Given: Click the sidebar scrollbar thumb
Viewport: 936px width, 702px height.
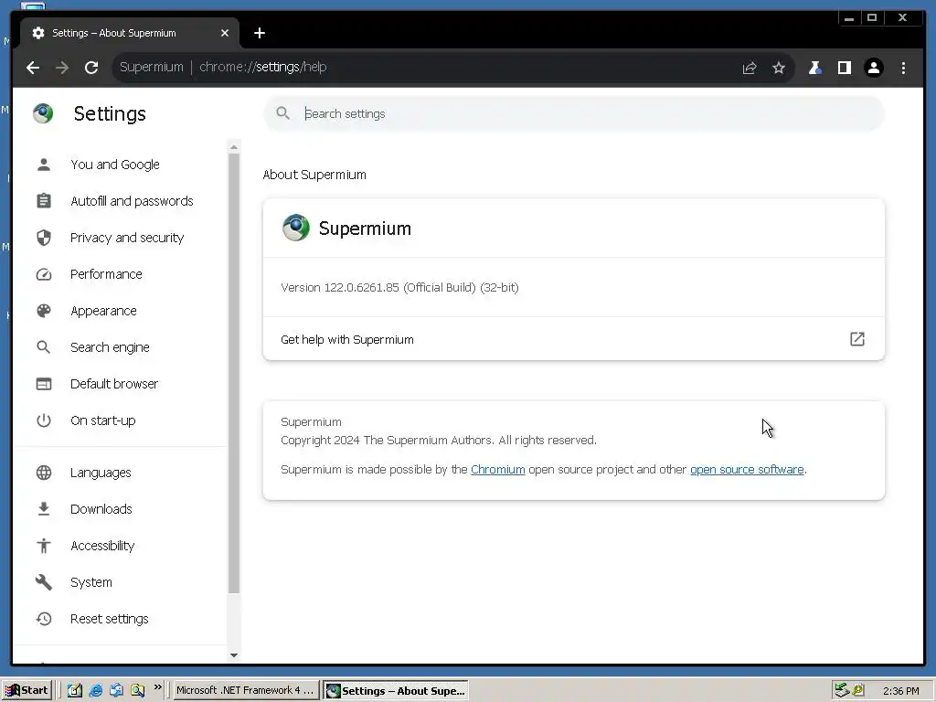Looking at the screenshot, I should pos(234,374).
